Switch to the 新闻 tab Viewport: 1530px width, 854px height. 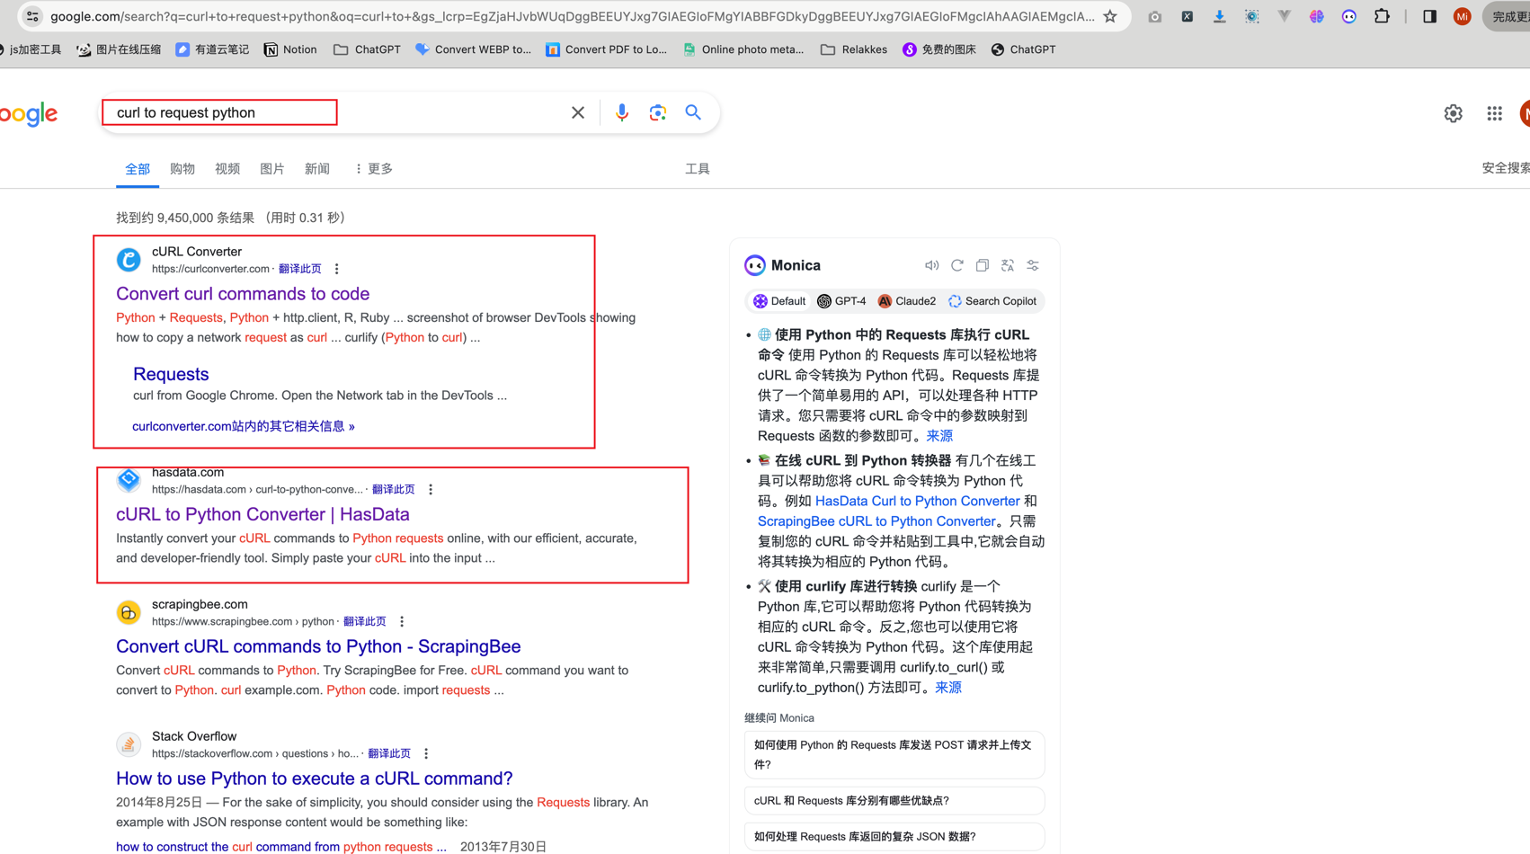pos(317,169)
